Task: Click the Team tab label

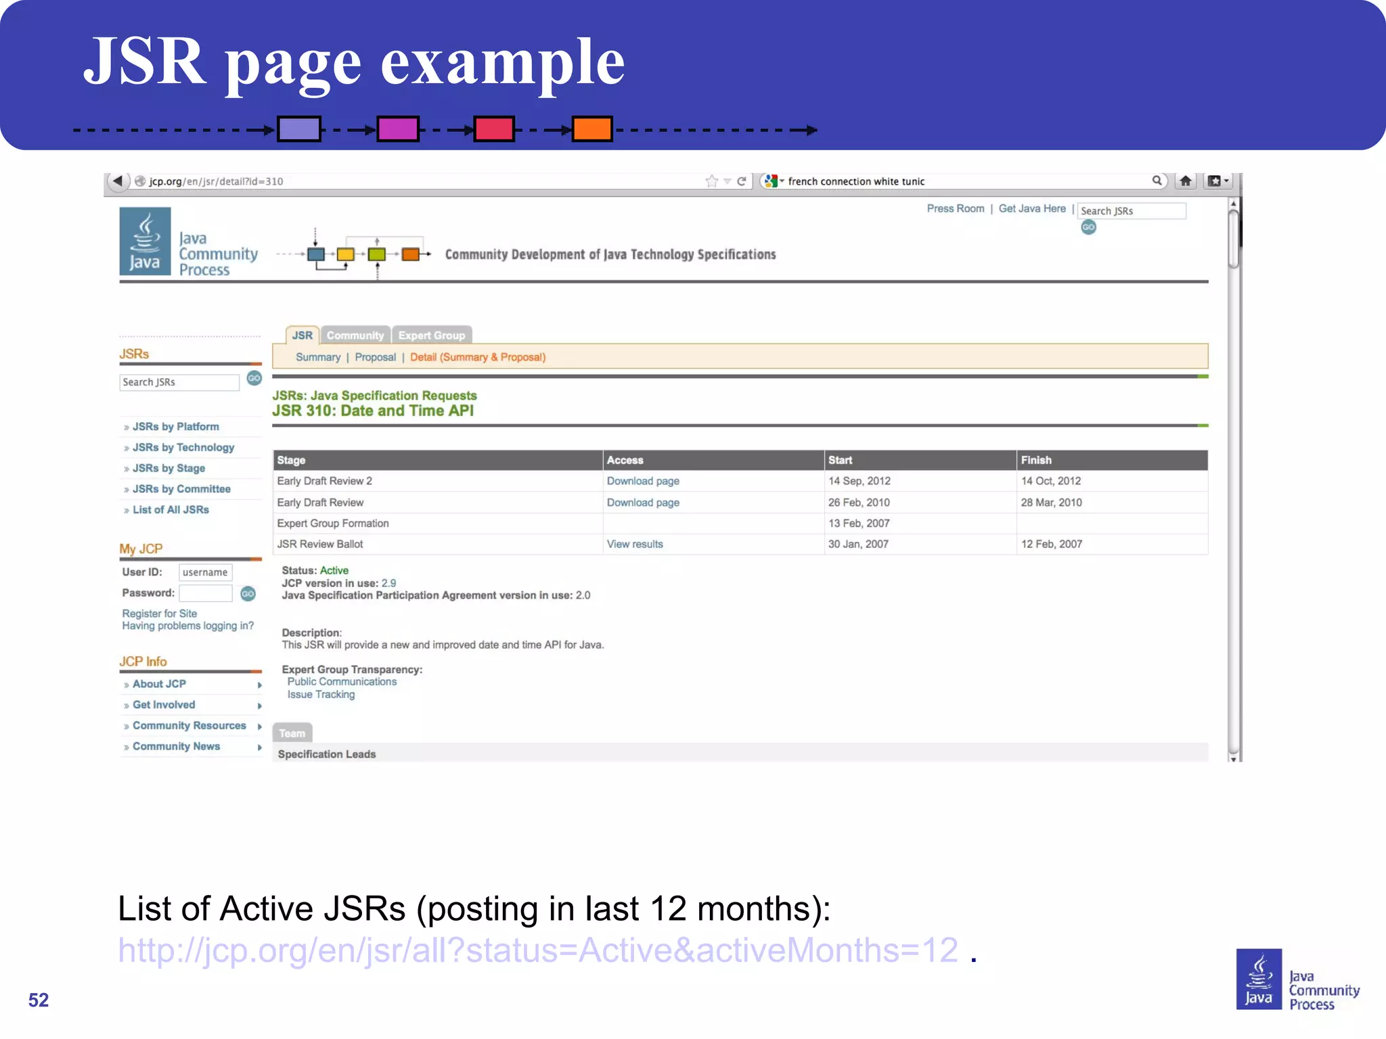Action: click(x=292, y=733)
